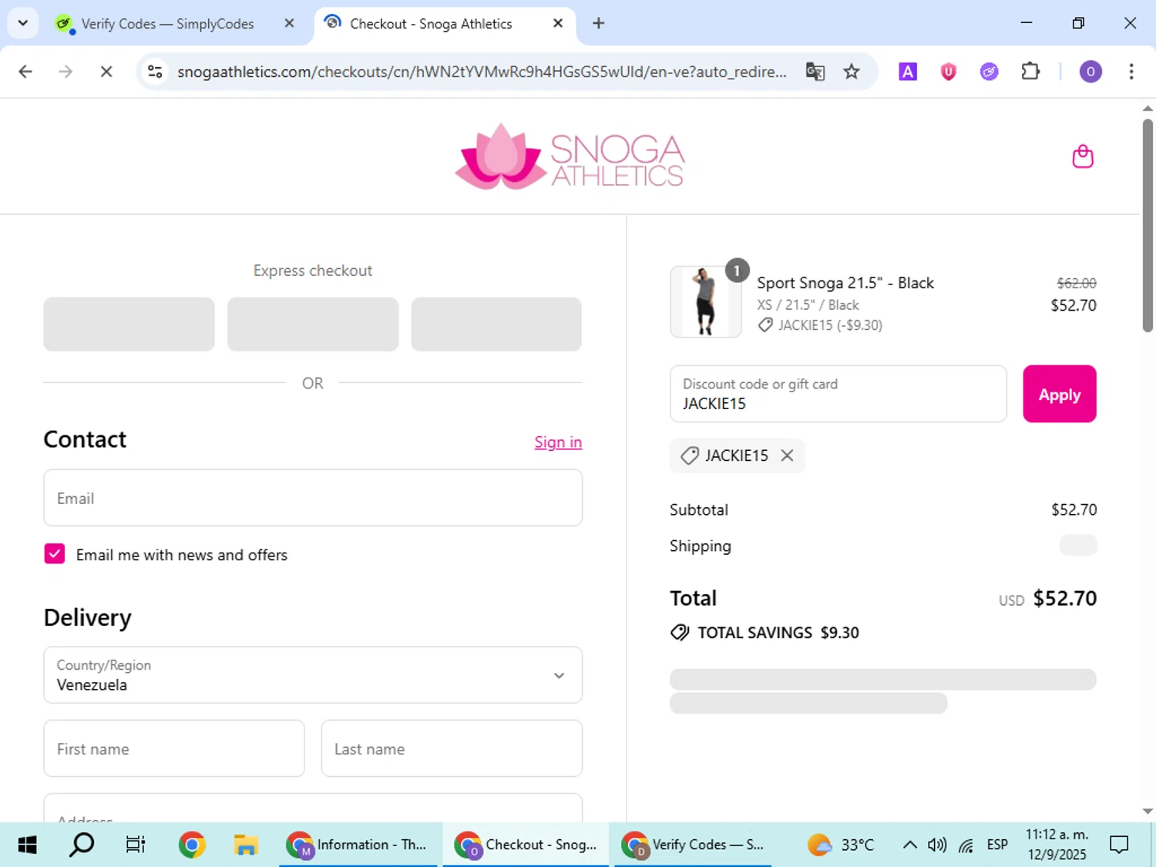Screen dimensions: 1156x867
Task: Open the notifications action center
Action: pos(1119,845)
